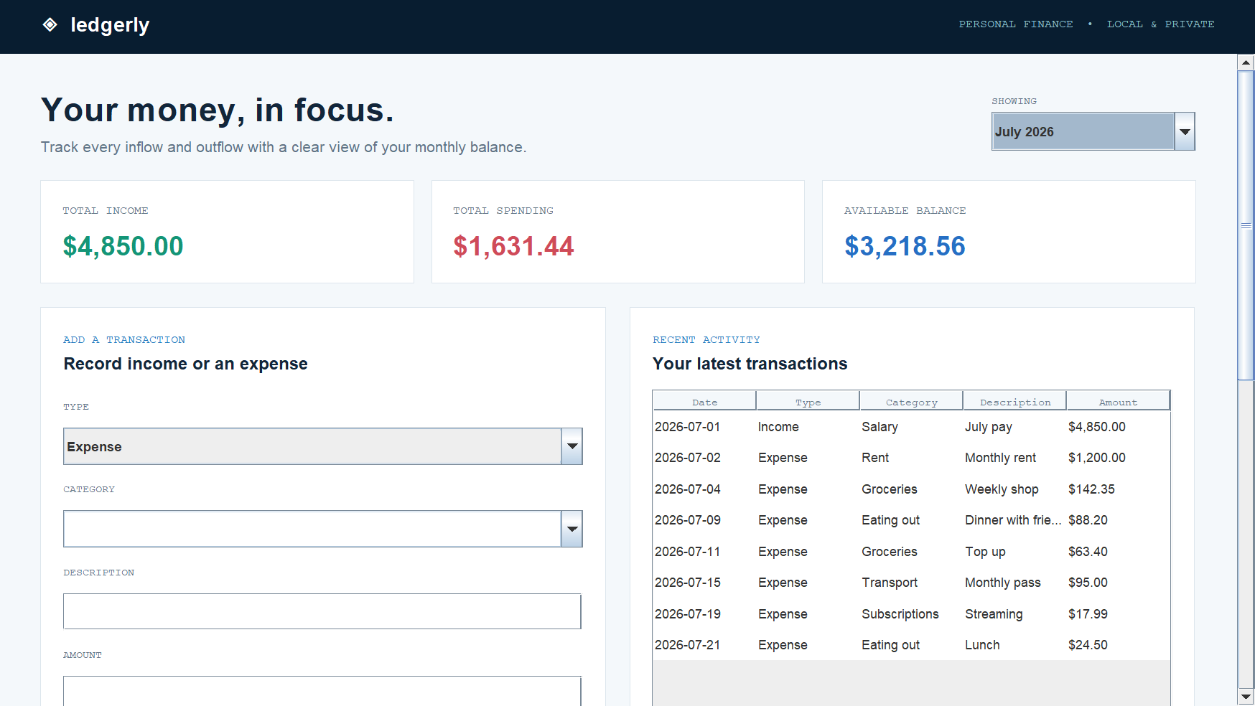Select the 2026-07-04 date cell
The height and width of the screenshot is (706, 1255).
(x=704, y=489)
